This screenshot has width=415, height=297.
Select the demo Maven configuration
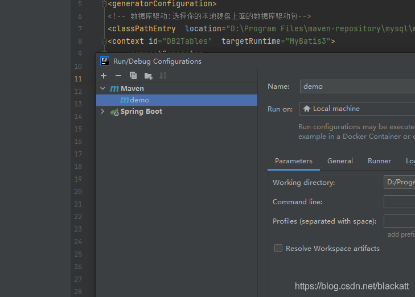click(x=176, y=100)
